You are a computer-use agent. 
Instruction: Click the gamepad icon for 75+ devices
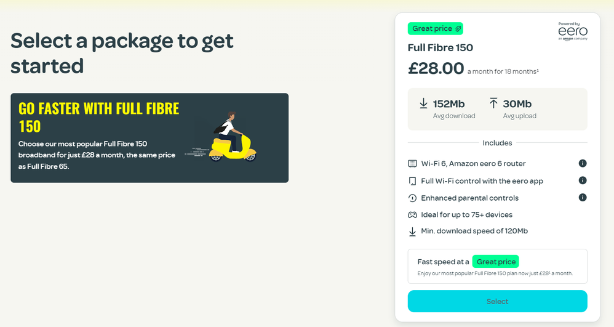pos(412,215)
